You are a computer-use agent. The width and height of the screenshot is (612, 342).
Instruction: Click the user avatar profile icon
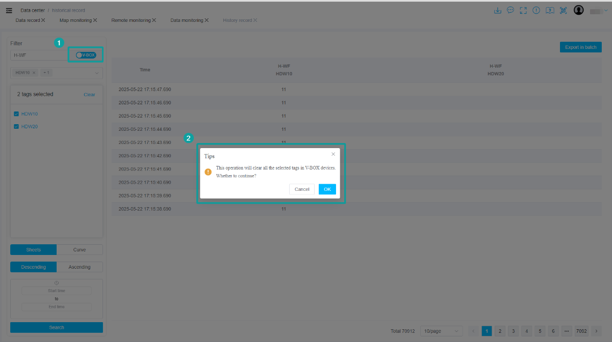(x=578, y=10)
